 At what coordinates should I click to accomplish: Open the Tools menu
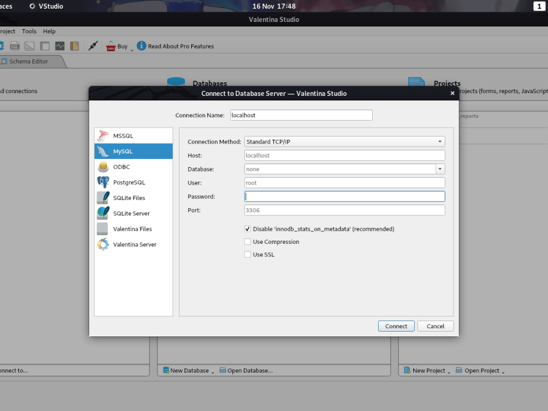pyautogui.click(x=29, y=31)
